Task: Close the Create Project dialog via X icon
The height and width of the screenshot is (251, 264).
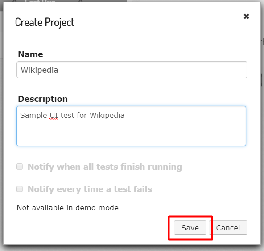Action: tap(246, 17)
